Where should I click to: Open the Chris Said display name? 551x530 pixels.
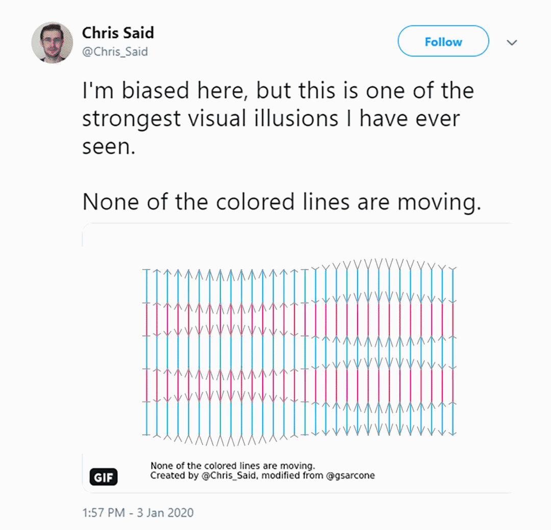(118, 33)
